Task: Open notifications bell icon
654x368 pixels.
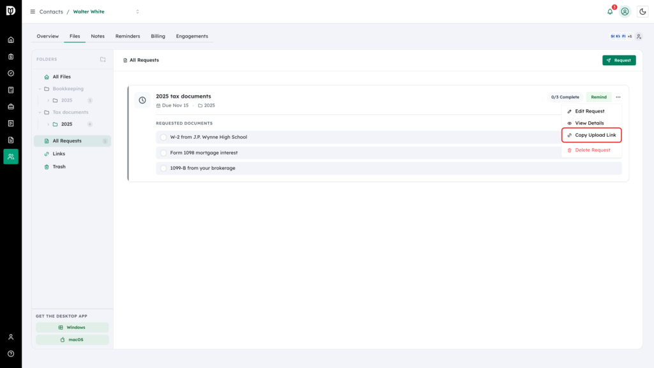Action: coord(610,11)
